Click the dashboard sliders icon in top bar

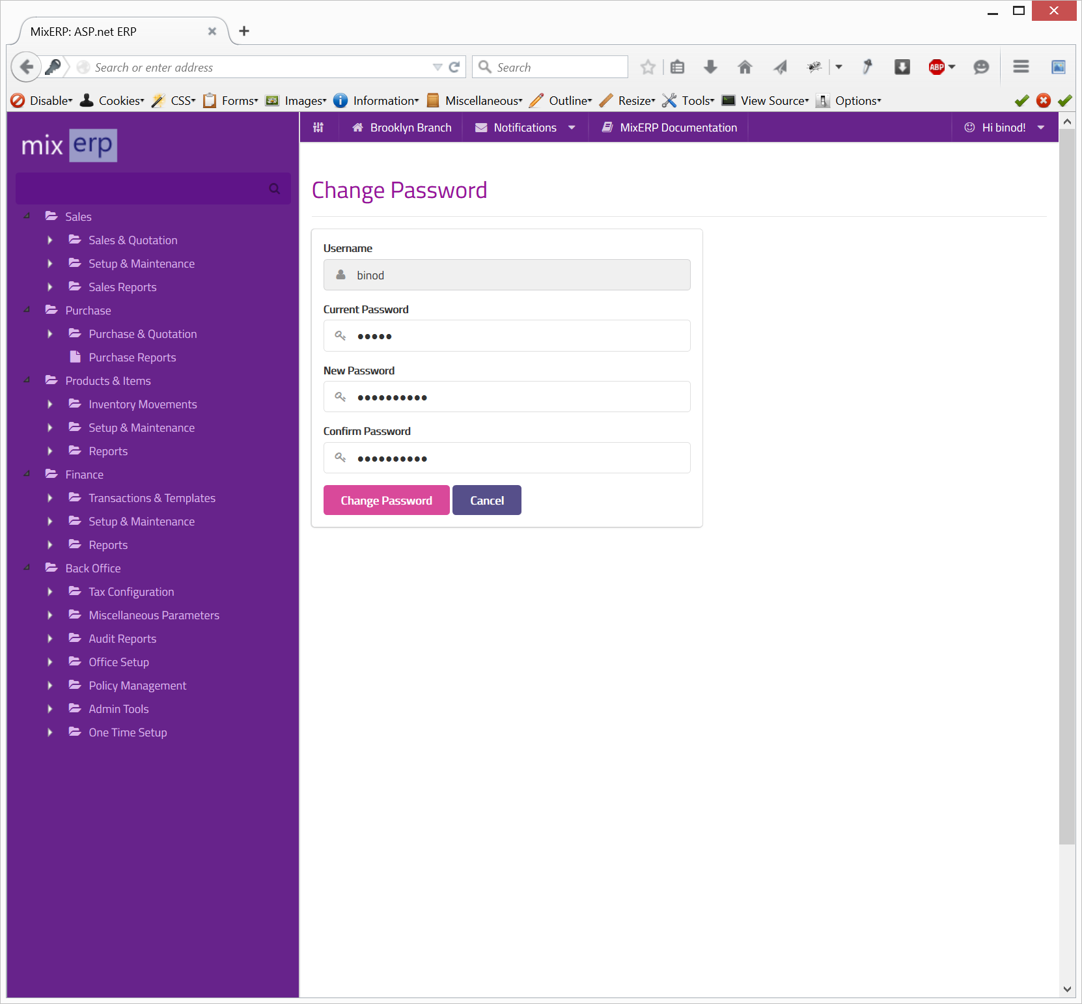(318, 128)
